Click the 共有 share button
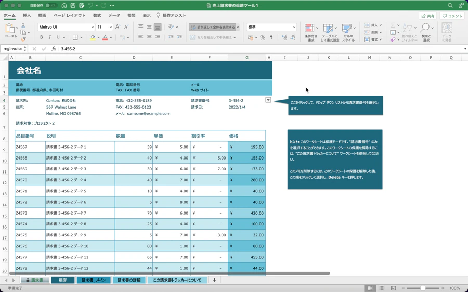This screenshot has height=292, width=468. point(428,16)
